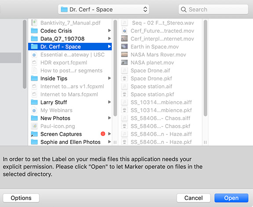Click the Larry Stuff folder icon
253x207 pixels.
34,102
